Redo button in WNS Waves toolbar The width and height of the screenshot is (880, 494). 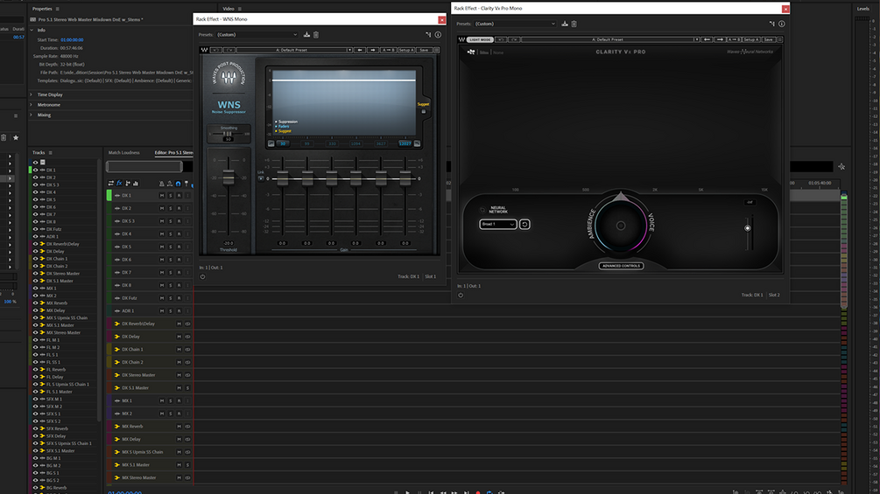pyautogui.click(x=229, y=50)
